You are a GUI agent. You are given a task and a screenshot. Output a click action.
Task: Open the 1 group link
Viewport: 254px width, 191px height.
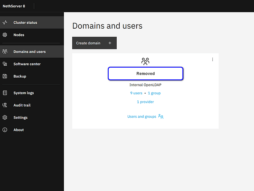(154, 93)
